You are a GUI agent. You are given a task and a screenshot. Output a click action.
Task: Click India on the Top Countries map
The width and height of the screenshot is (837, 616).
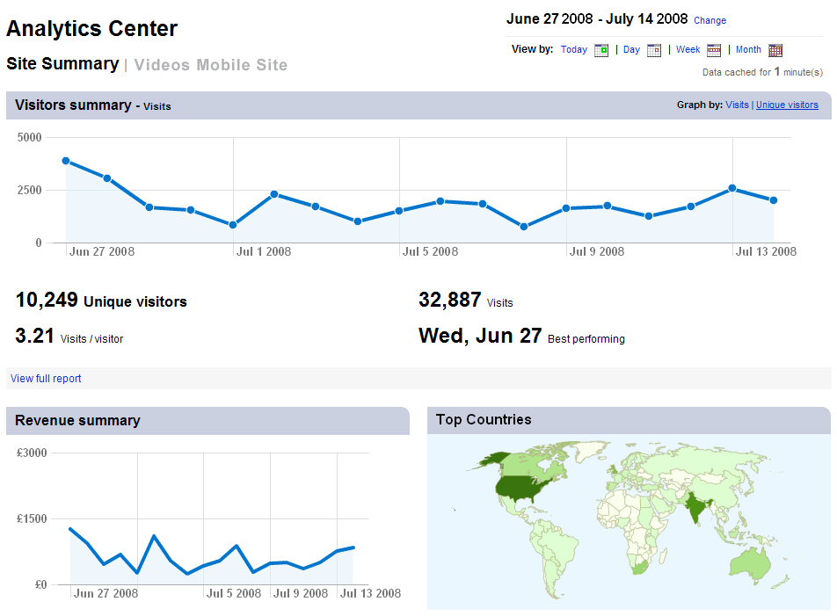coord(694,507)
